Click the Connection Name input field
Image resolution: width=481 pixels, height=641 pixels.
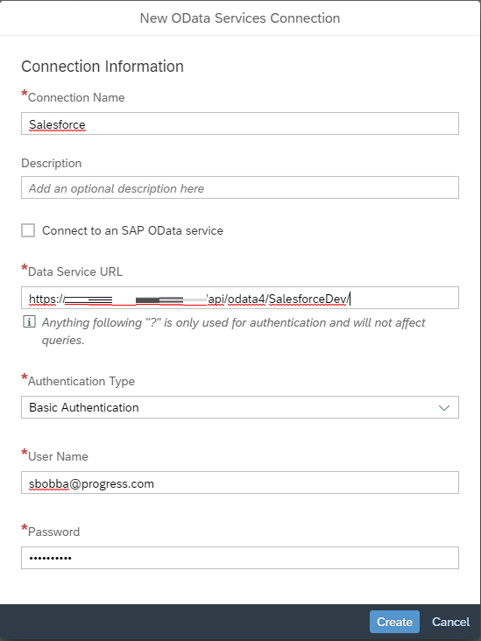pos(240,123)
